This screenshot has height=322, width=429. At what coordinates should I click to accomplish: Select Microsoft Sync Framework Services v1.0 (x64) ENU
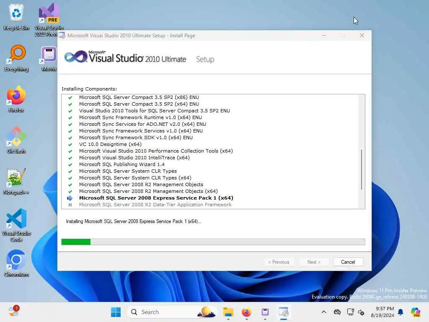click(141, 131)
